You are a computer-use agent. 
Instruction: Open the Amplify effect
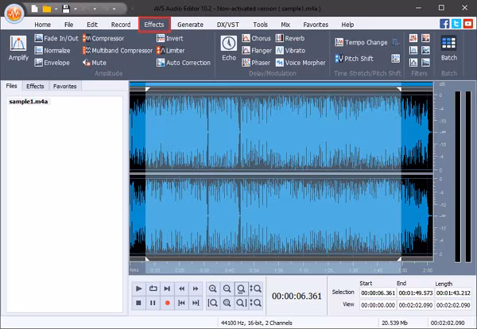pos(18,48)
